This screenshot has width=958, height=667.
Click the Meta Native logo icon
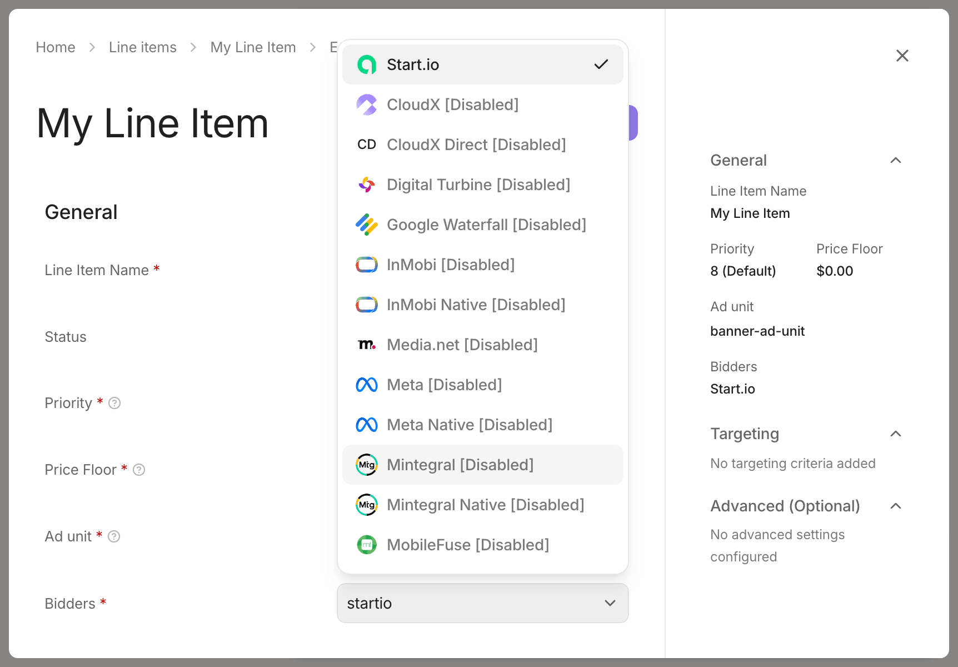(x=367, y=425)
